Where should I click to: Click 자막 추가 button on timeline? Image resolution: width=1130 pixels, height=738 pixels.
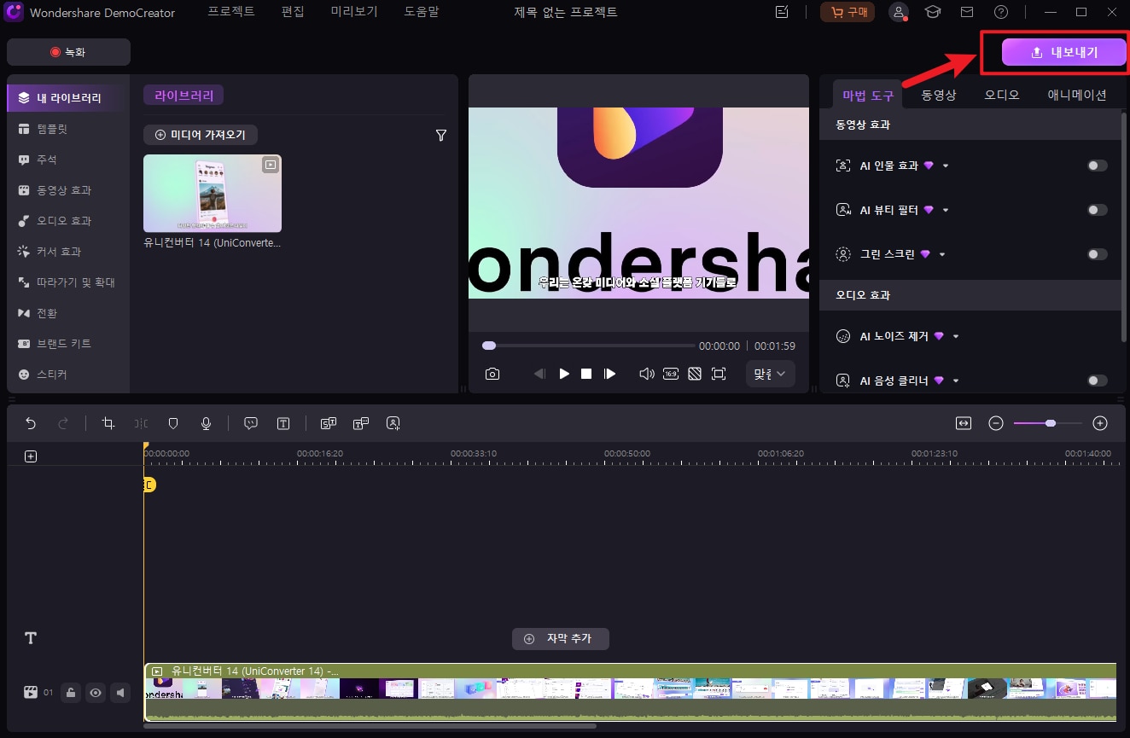tap(561, 639)
